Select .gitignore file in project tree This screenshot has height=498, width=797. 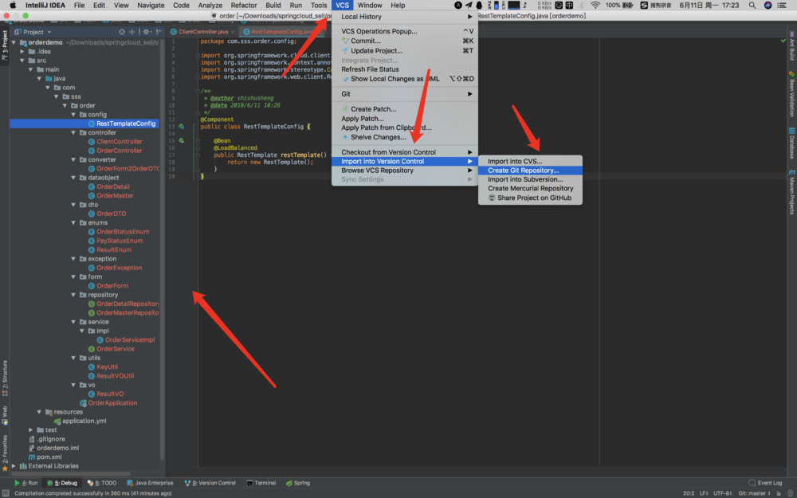point(46,439)
